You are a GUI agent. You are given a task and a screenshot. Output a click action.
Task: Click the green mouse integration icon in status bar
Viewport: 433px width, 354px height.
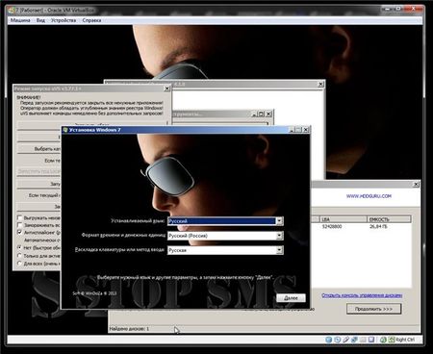coord(383,340)
